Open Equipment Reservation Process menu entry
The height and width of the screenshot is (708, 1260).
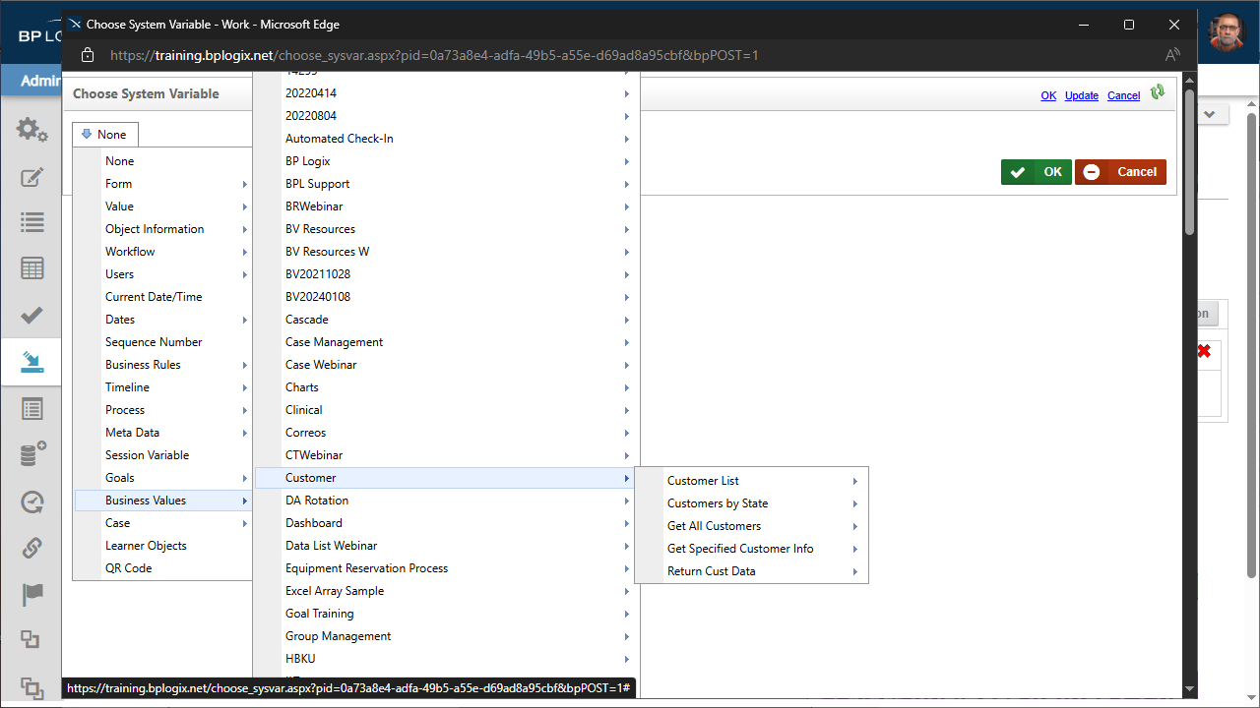click(447, 568)
